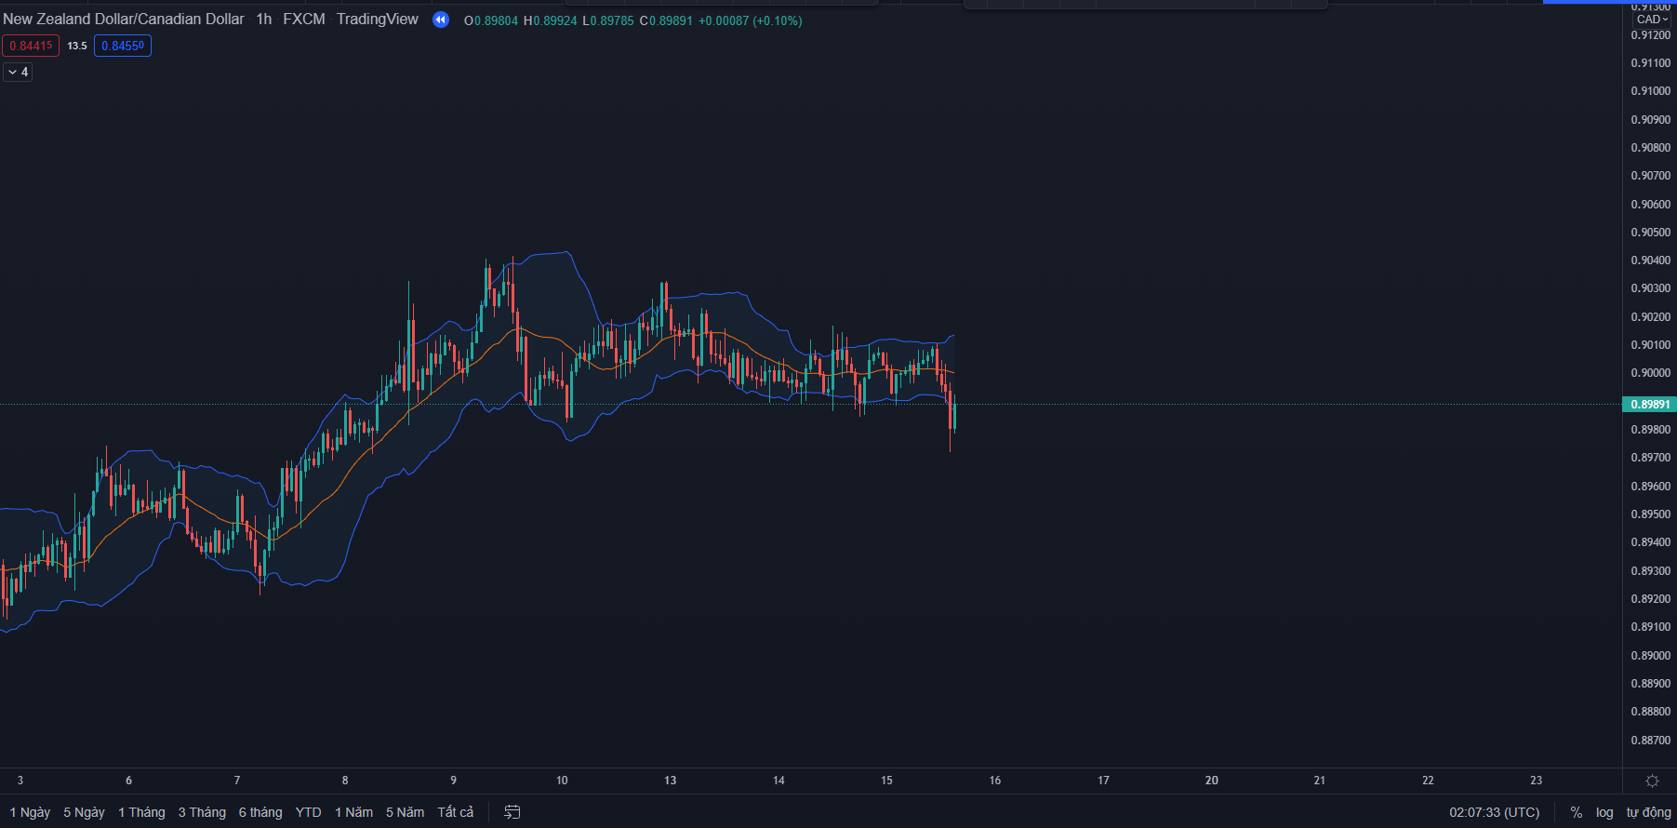
Task: Select the 6 tháng date range
Action: (x=260, y=812)
